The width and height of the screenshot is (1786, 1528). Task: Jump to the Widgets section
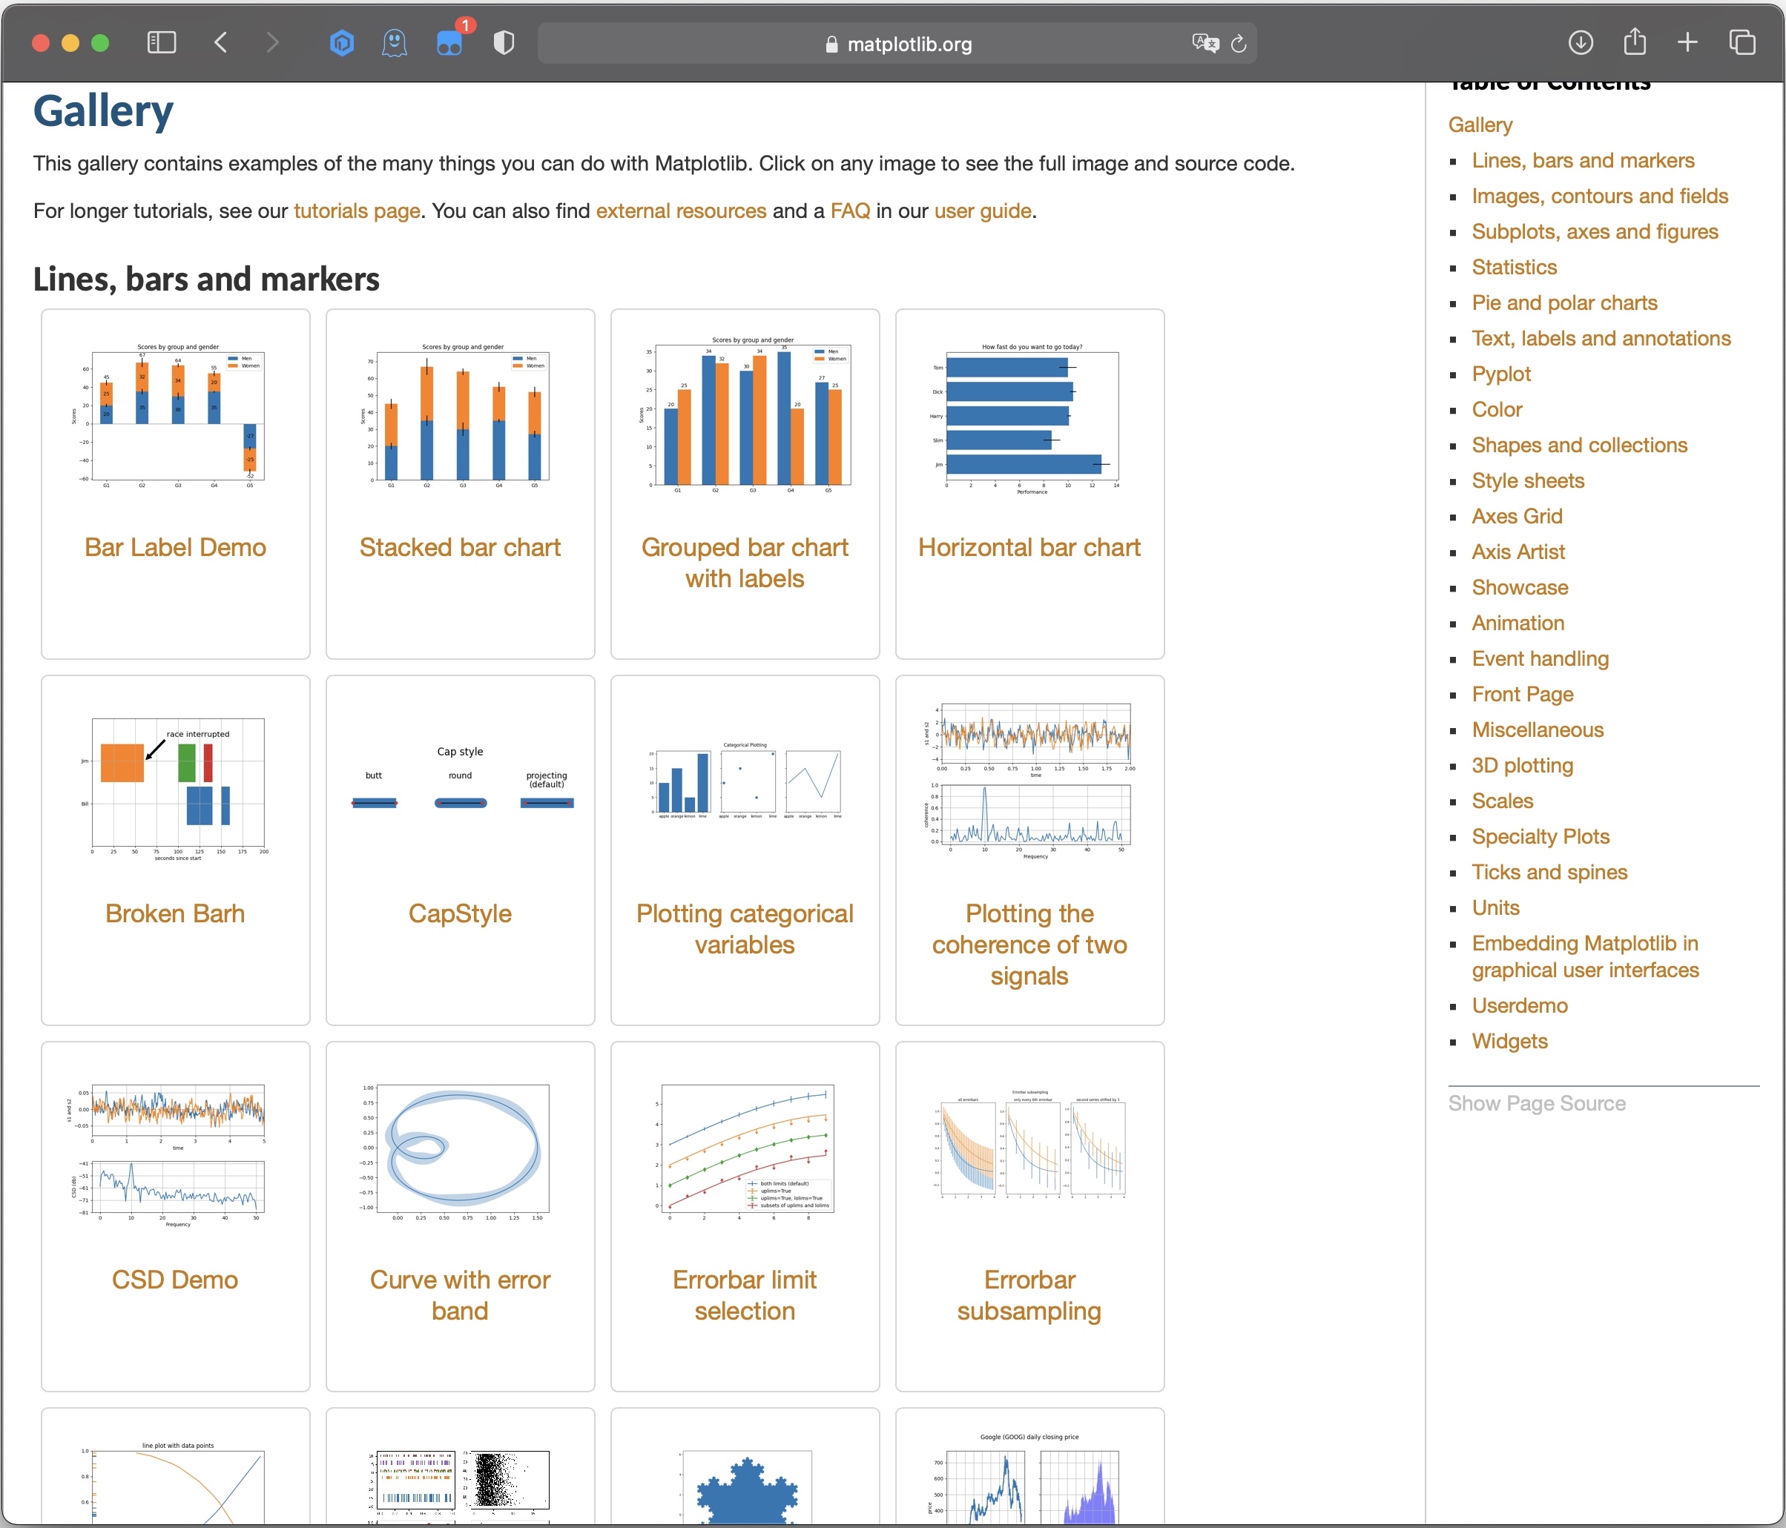pyautogui.click(x=1509, y=1041)
